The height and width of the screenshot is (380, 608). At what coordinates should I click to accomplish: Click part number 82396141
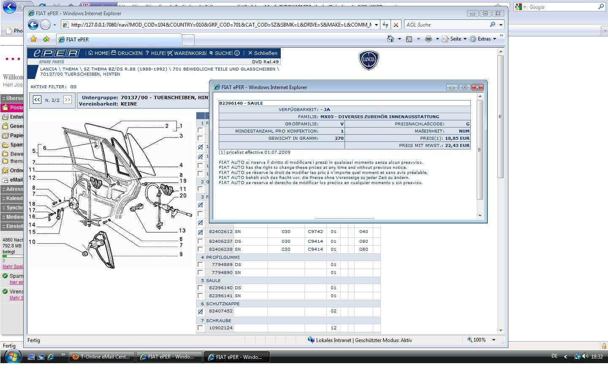click(221, 296)
